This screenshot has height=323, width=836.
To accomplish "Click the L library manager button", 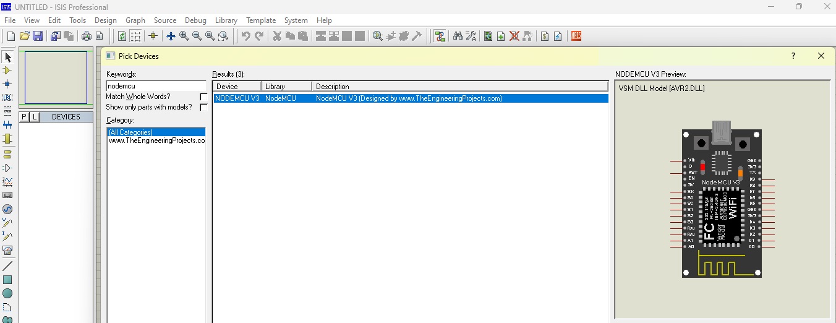I will pos(34,117).
